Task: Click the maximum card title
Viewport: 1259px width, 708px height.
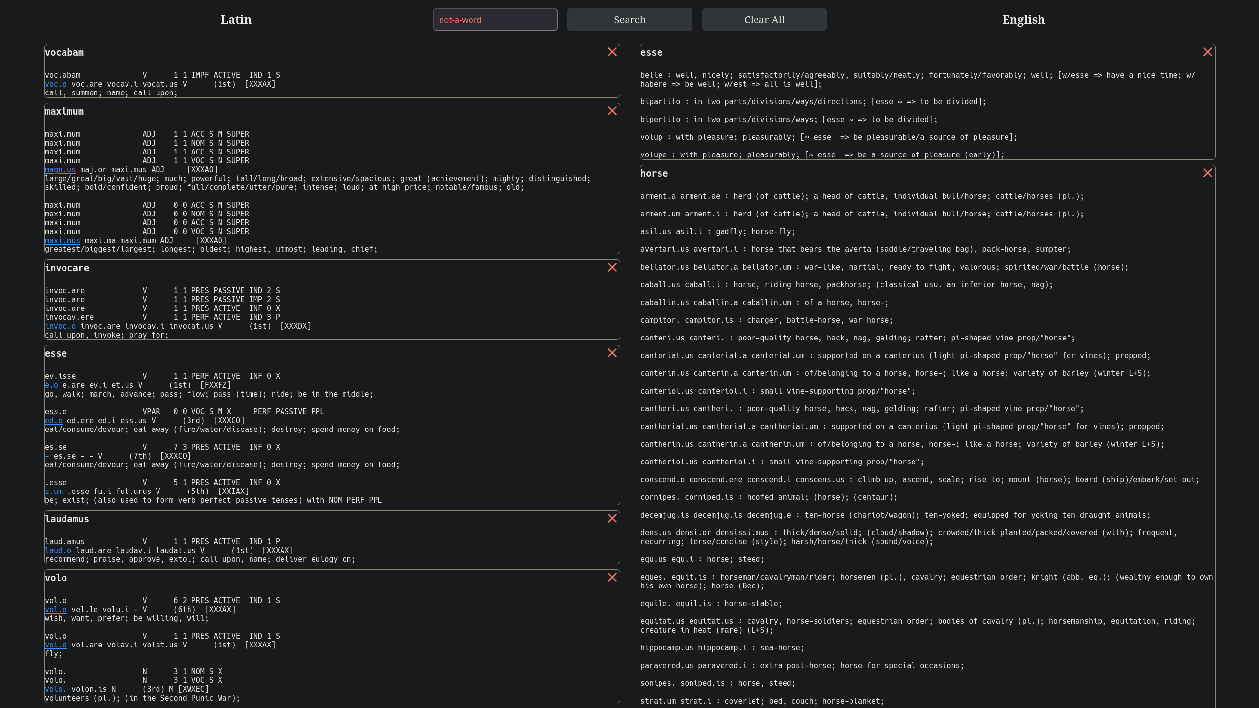Action: click(x=64, y=112)
